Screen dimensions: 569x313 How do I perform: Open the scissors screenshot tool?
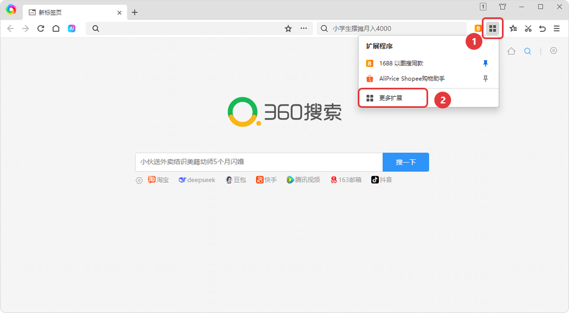pyautogui.click(x=528, y=29)
